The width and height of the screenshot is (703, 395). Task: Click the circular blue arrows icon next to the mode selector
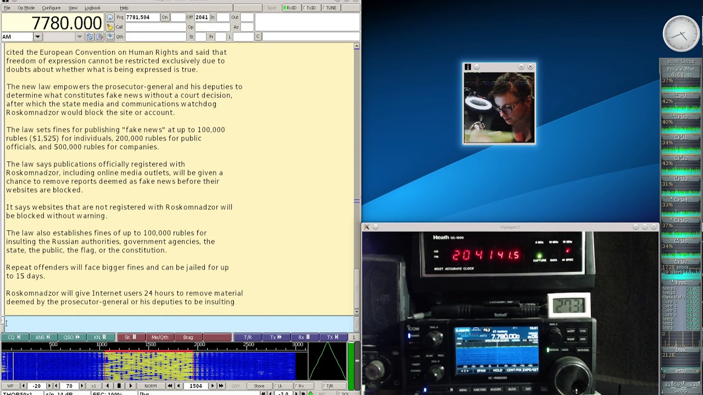pyautogui.click(x=90, y=37)
